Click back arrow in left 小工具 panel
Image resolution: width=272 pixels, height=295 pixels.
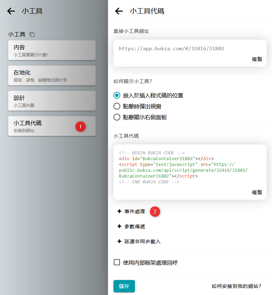click(x=11, y=11)
